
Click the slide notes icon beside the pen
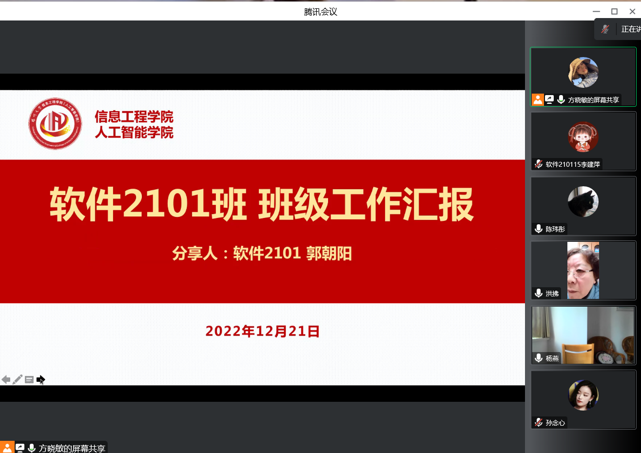(x=29, y=379)
